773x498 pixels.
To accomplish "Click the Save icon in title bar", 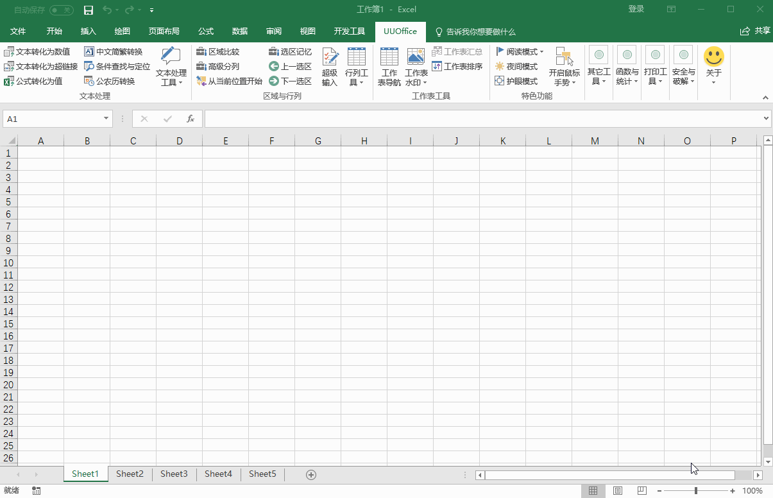I will [89, 10].
